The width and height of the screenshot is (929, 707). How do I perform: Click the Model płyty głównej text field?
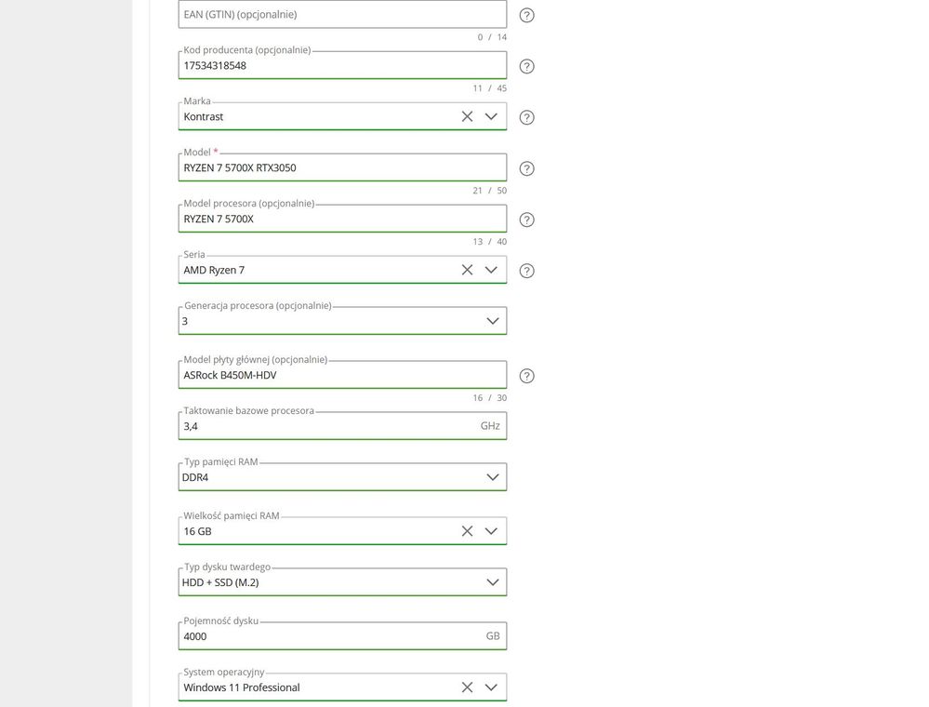(x=342, y=375)
